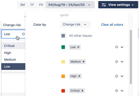Expand the Low color rule chevron
Viewport: 139px width, 96px height.
(x=122, y=47)
